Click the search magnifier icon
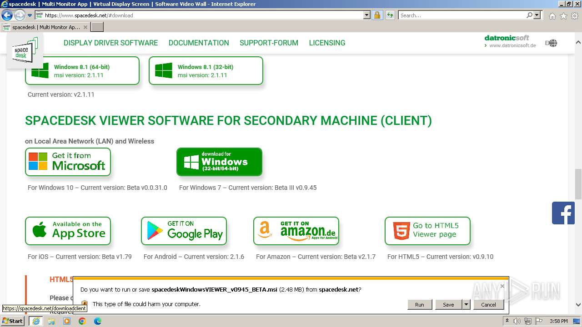This screenshot has height=327, width=582. pos(529,15)
